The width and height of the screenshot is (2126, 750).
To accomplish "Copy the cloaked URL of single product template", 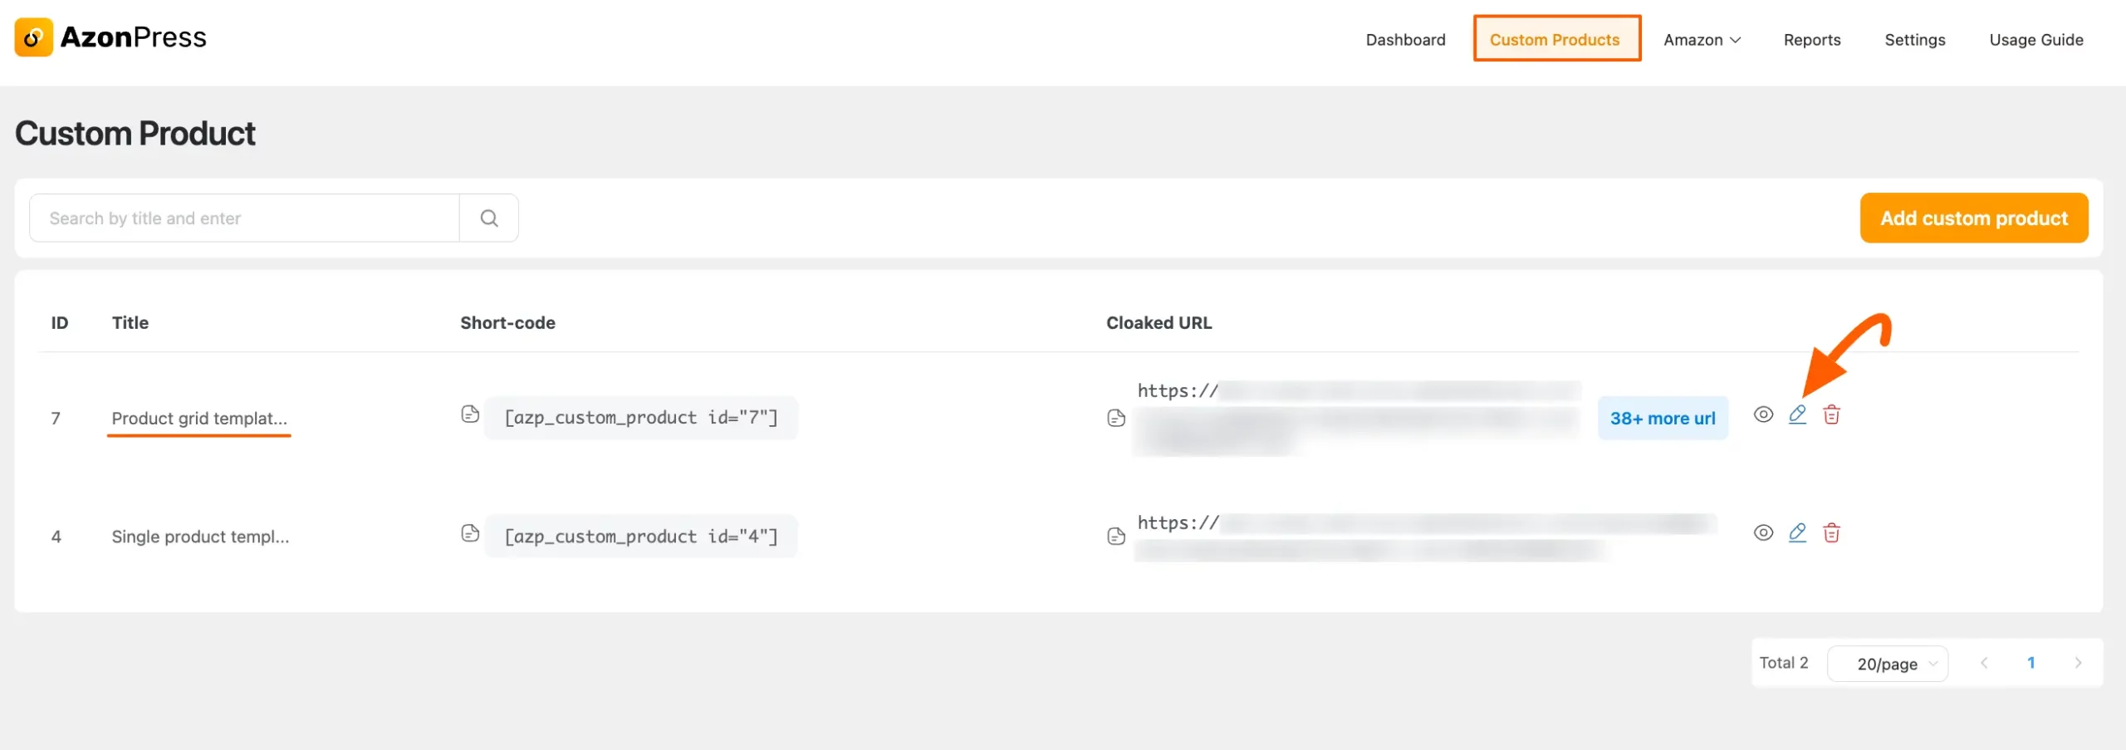I will click(x=1115, y=536).
